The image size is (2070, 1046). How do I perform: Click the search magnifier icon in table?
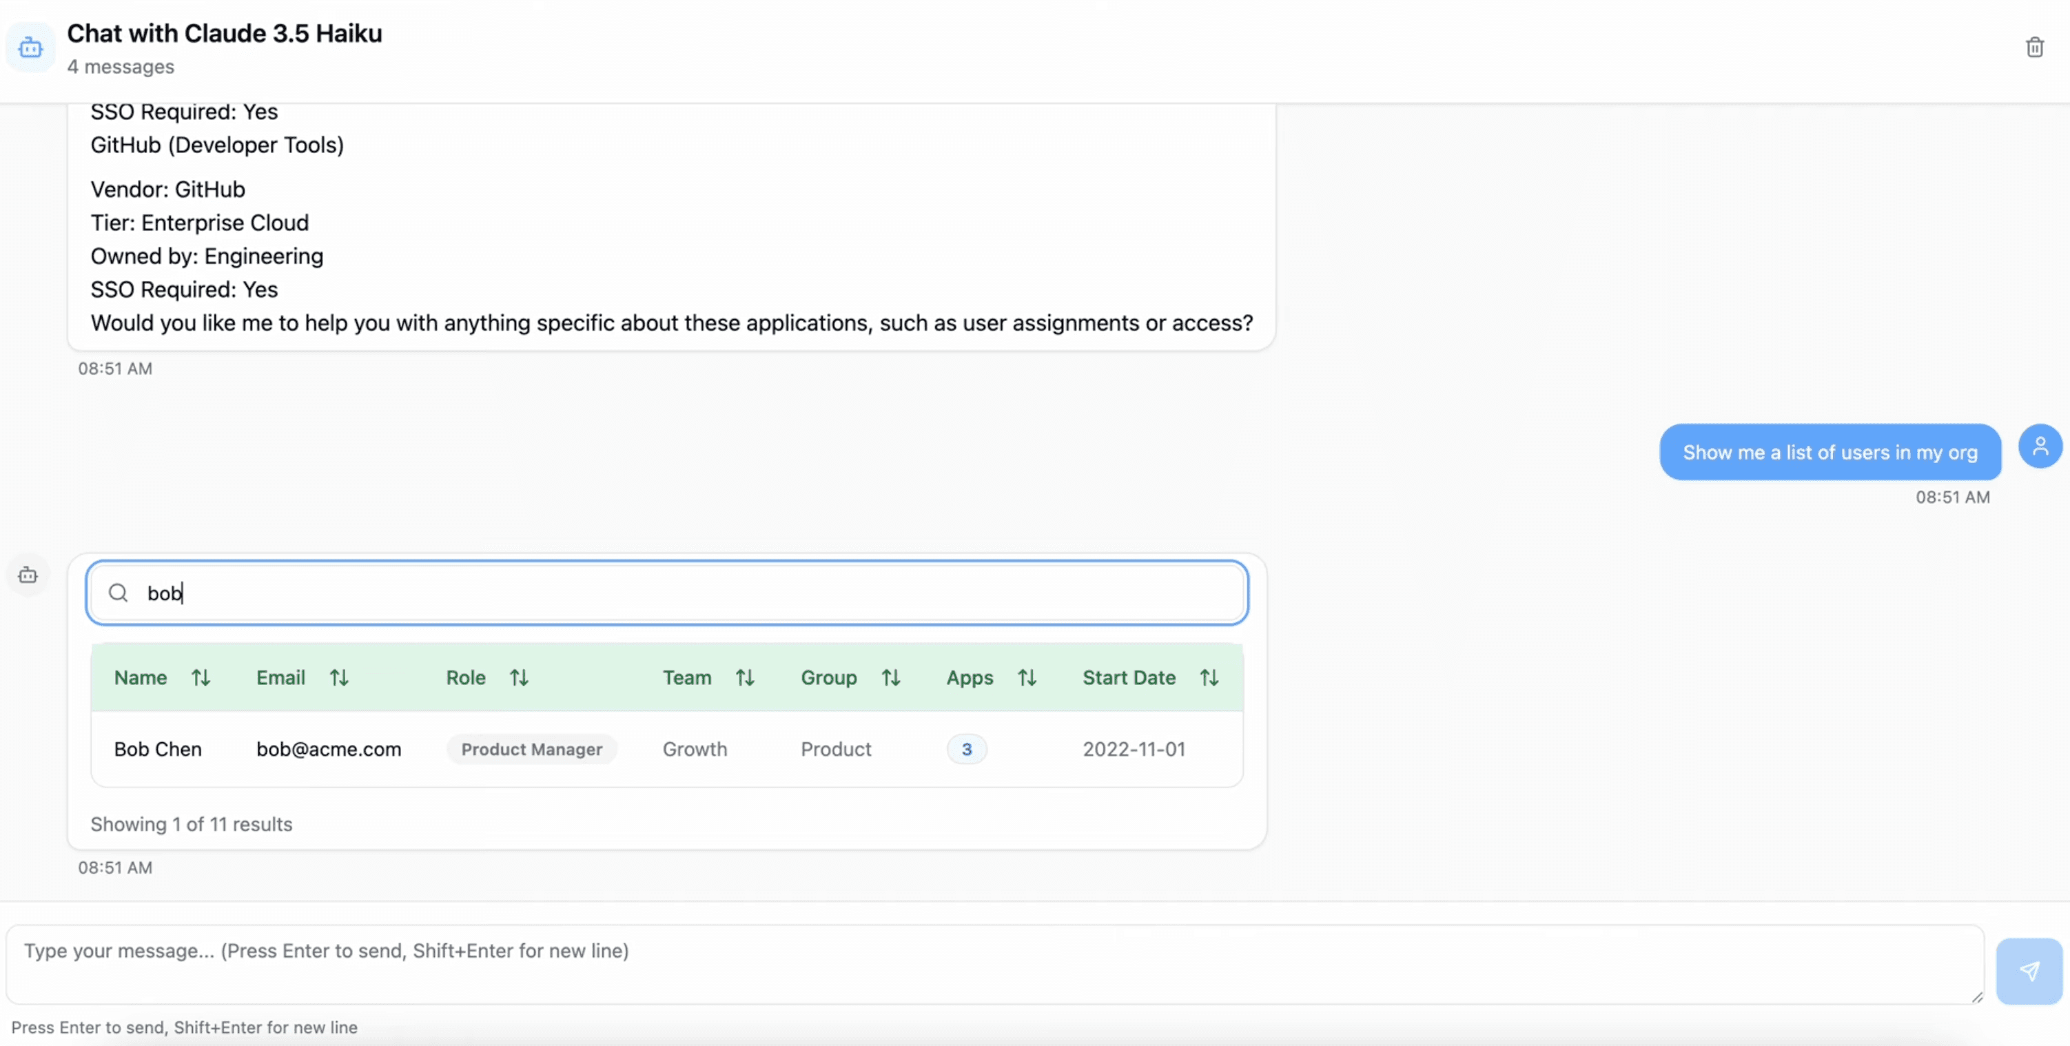(x=118, y=593)
